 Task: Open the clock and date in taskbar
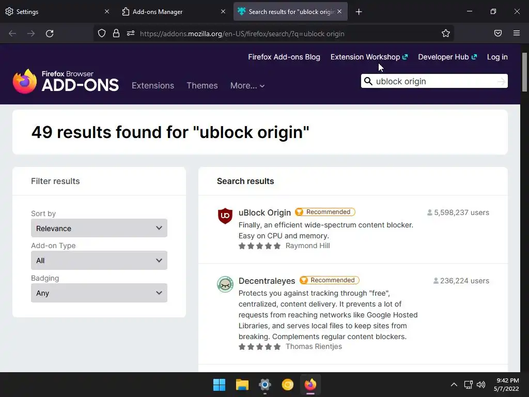(x=506, y=385)
